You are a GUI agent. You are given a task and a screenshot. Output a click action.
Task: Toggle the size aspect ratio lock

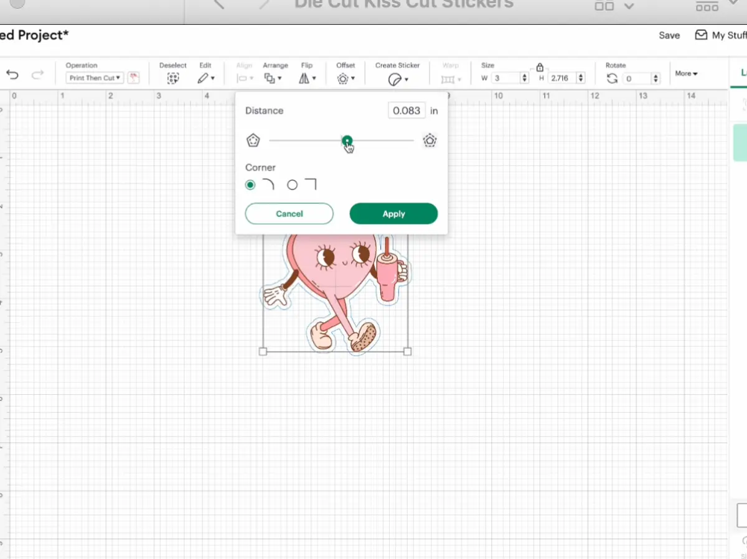539,67
